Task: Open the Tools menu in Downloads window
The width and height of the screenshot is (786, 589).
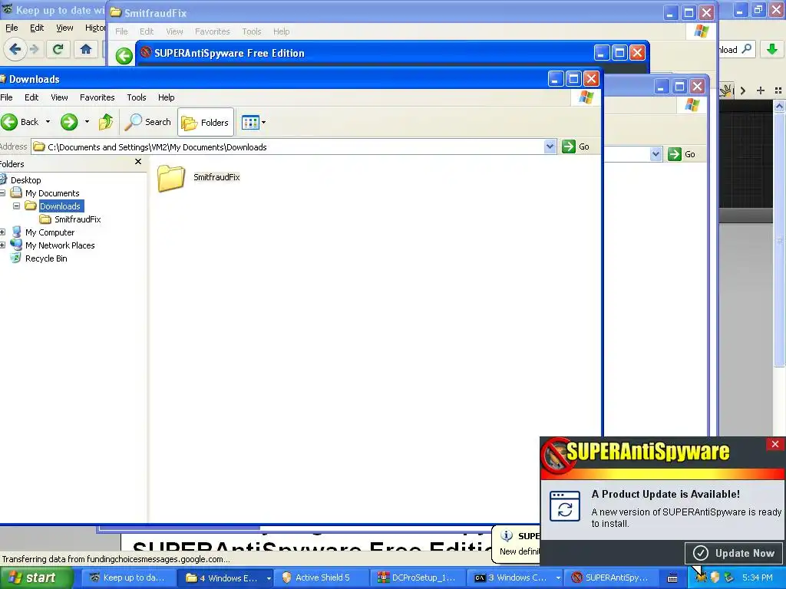Action: click(137, 97)
